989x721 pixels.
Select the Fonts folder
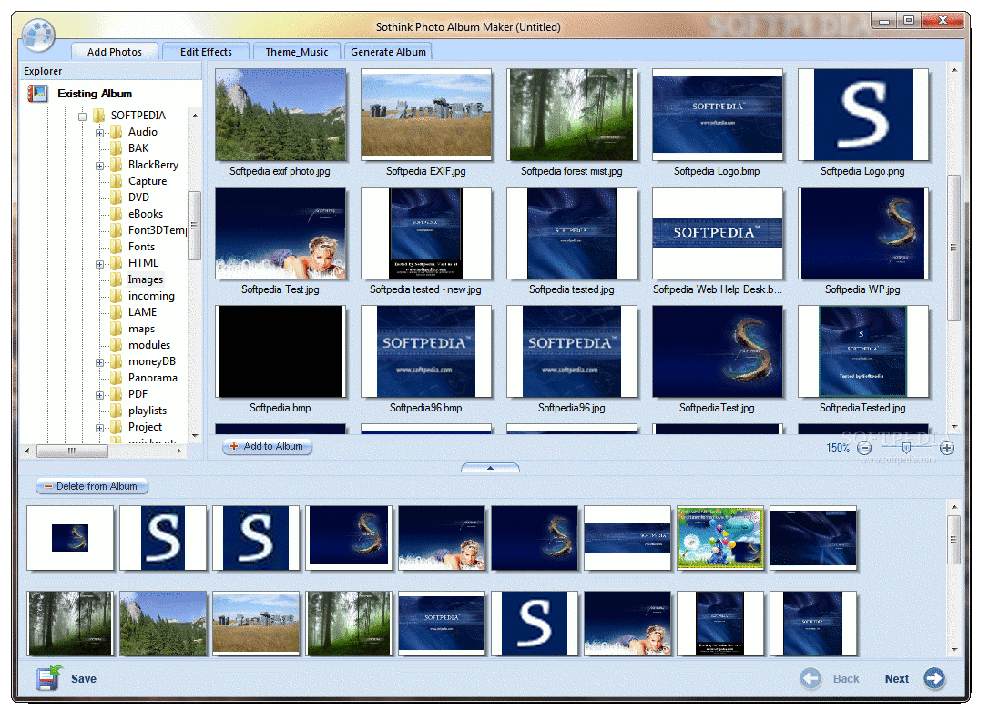[x=141, y=247]
